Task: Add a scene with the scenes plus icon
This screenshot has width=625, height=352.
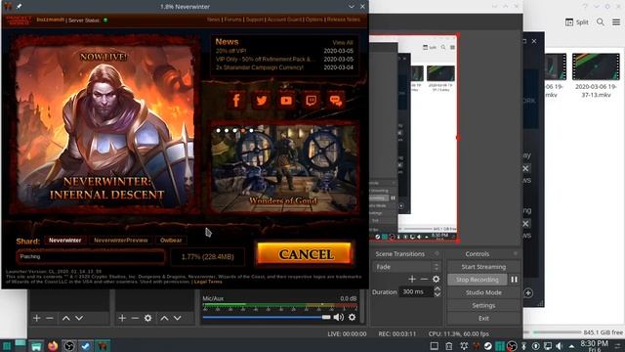Action: pos(37,318)
